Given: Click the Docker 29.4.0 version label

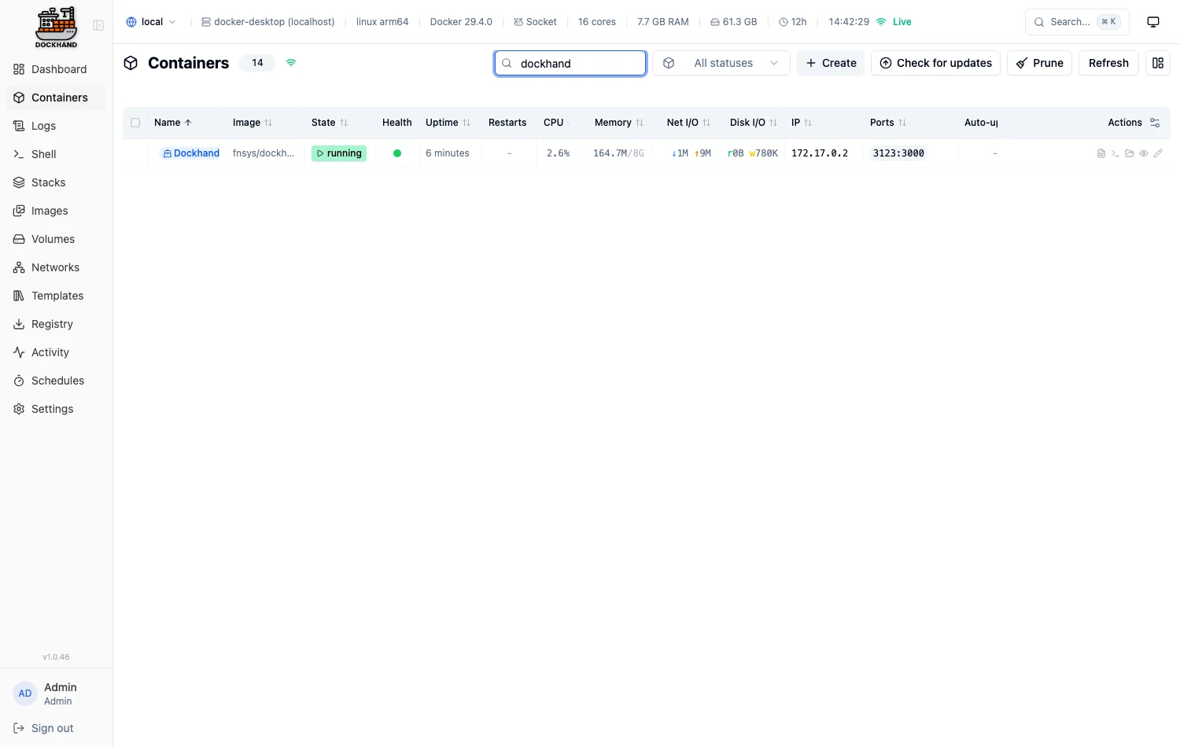Looking at the screenshot, I should coord(461,22).
